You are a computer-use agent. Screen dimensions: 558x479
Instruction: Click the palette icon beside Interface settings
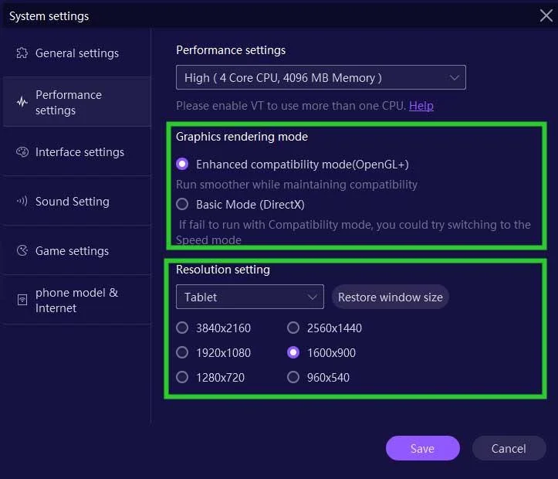point(22,152)
